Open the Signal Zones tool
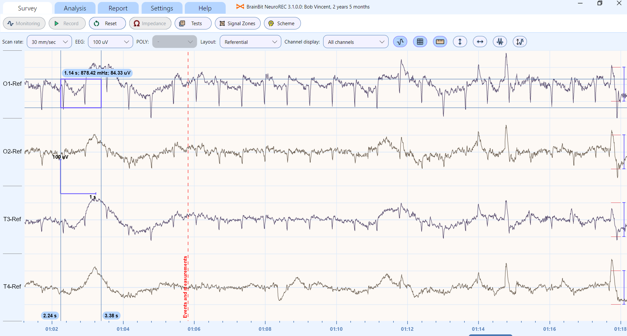The height and width of the screenshot is (336, 627). 237,24
